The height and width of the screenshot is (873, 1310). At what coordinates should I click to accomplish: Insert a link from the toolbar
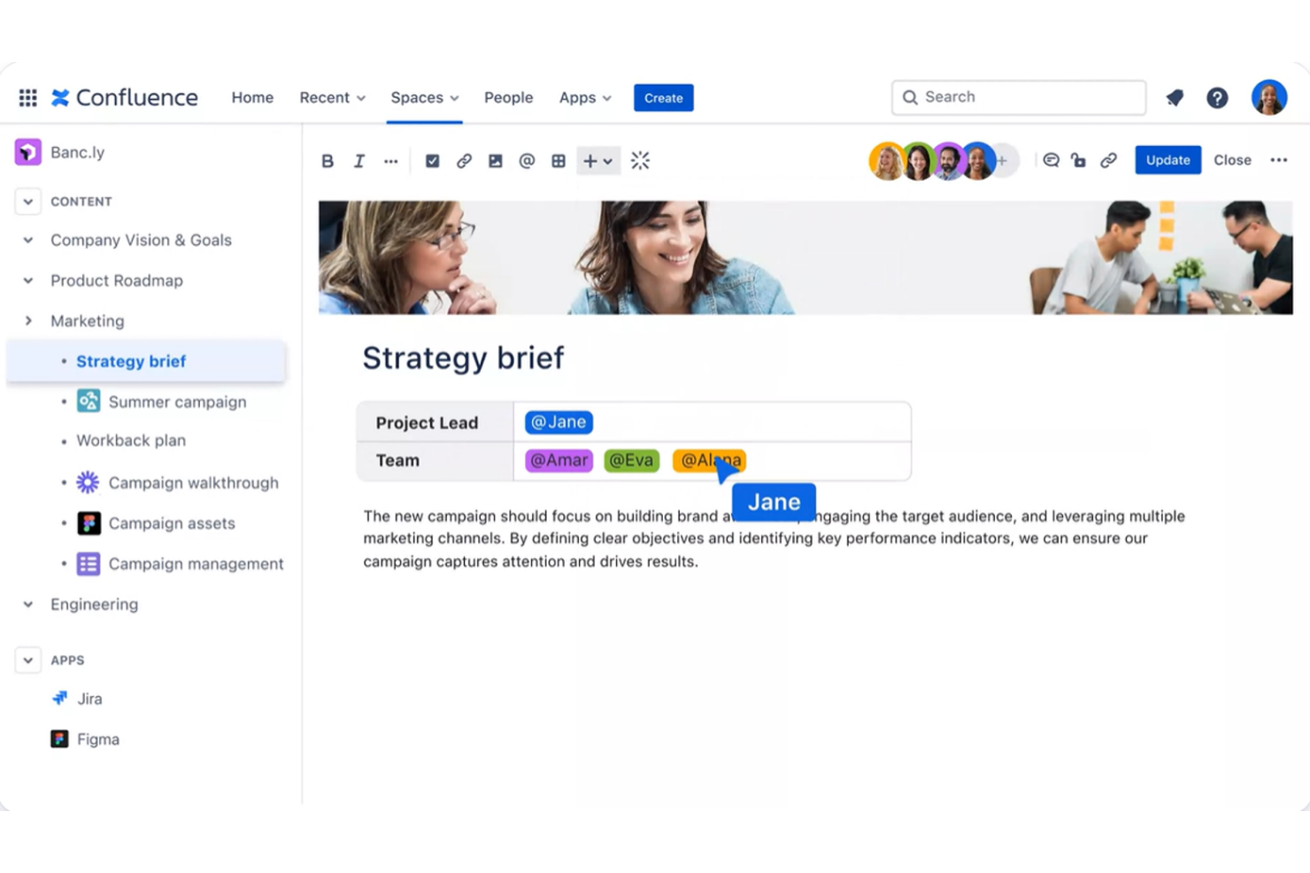pyautogui.click(x=464, y=161)
